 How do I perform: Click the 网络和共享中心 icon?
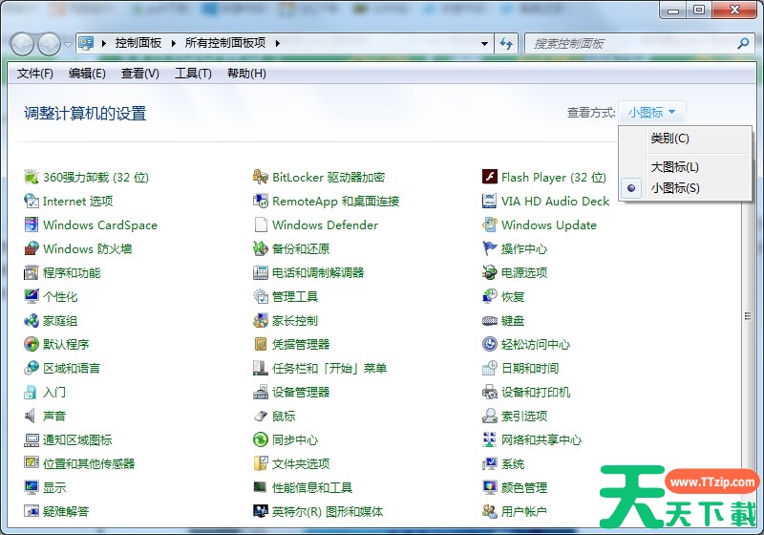pos(490,440)
